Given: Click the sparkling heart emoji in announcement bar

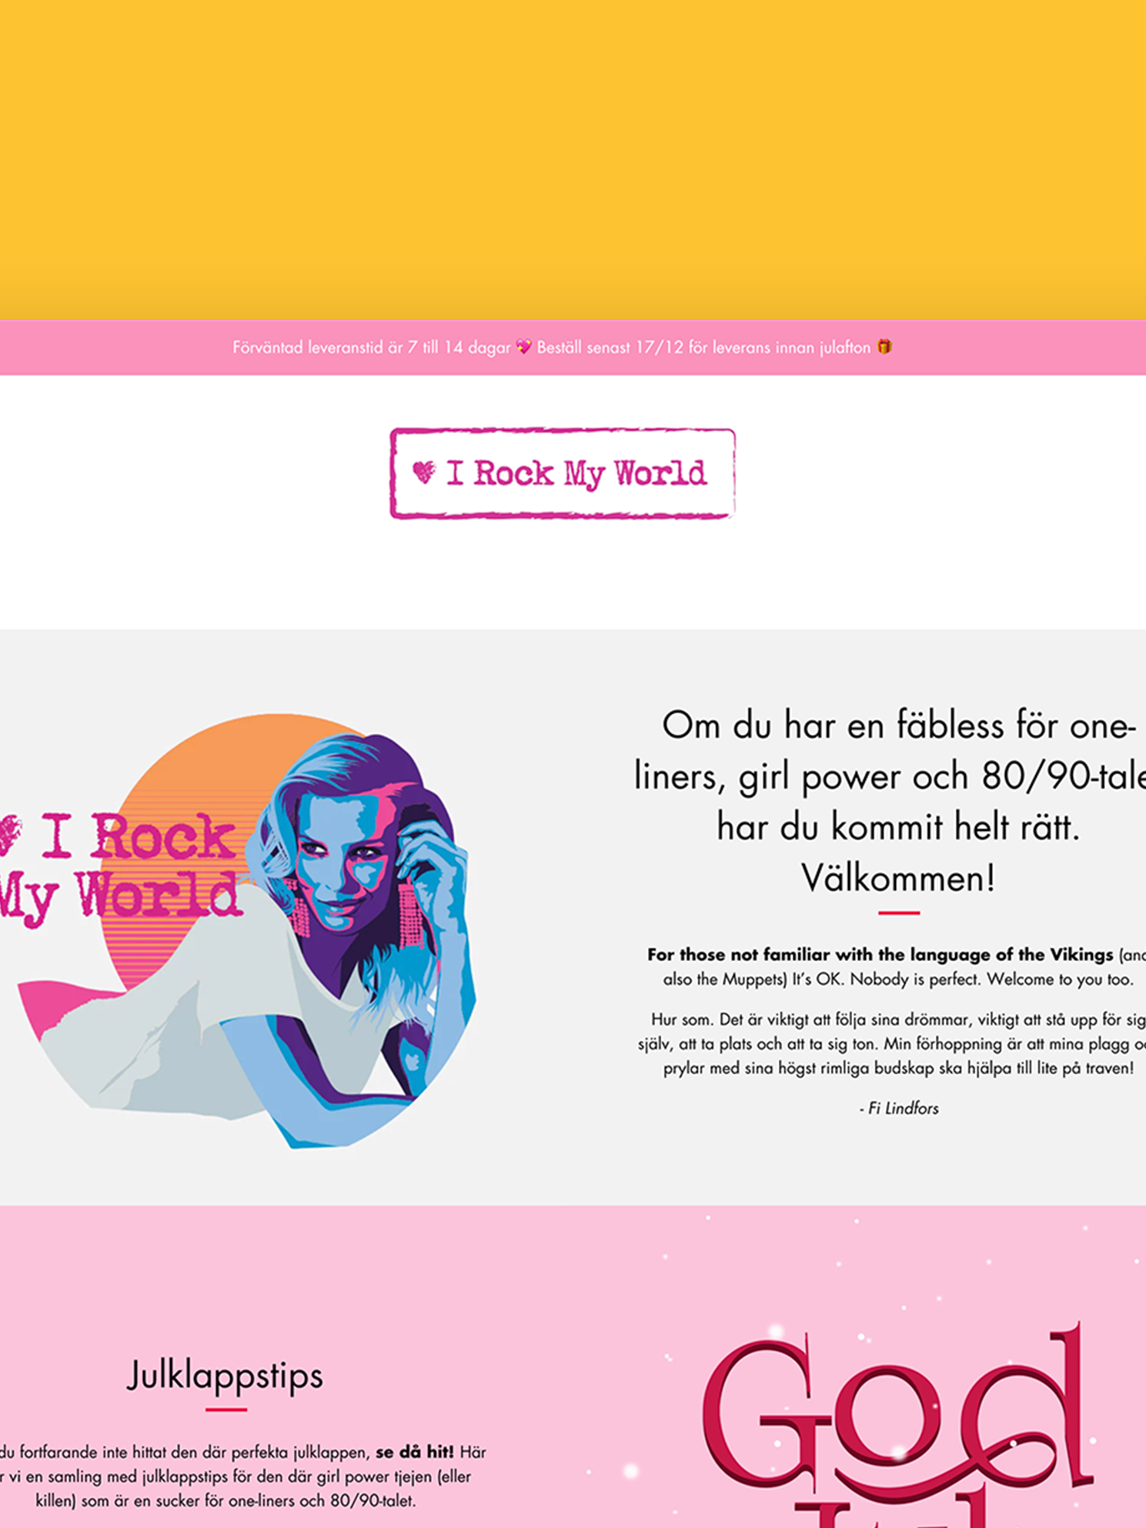Looking at the screenshot, I should tap(523, 347).
